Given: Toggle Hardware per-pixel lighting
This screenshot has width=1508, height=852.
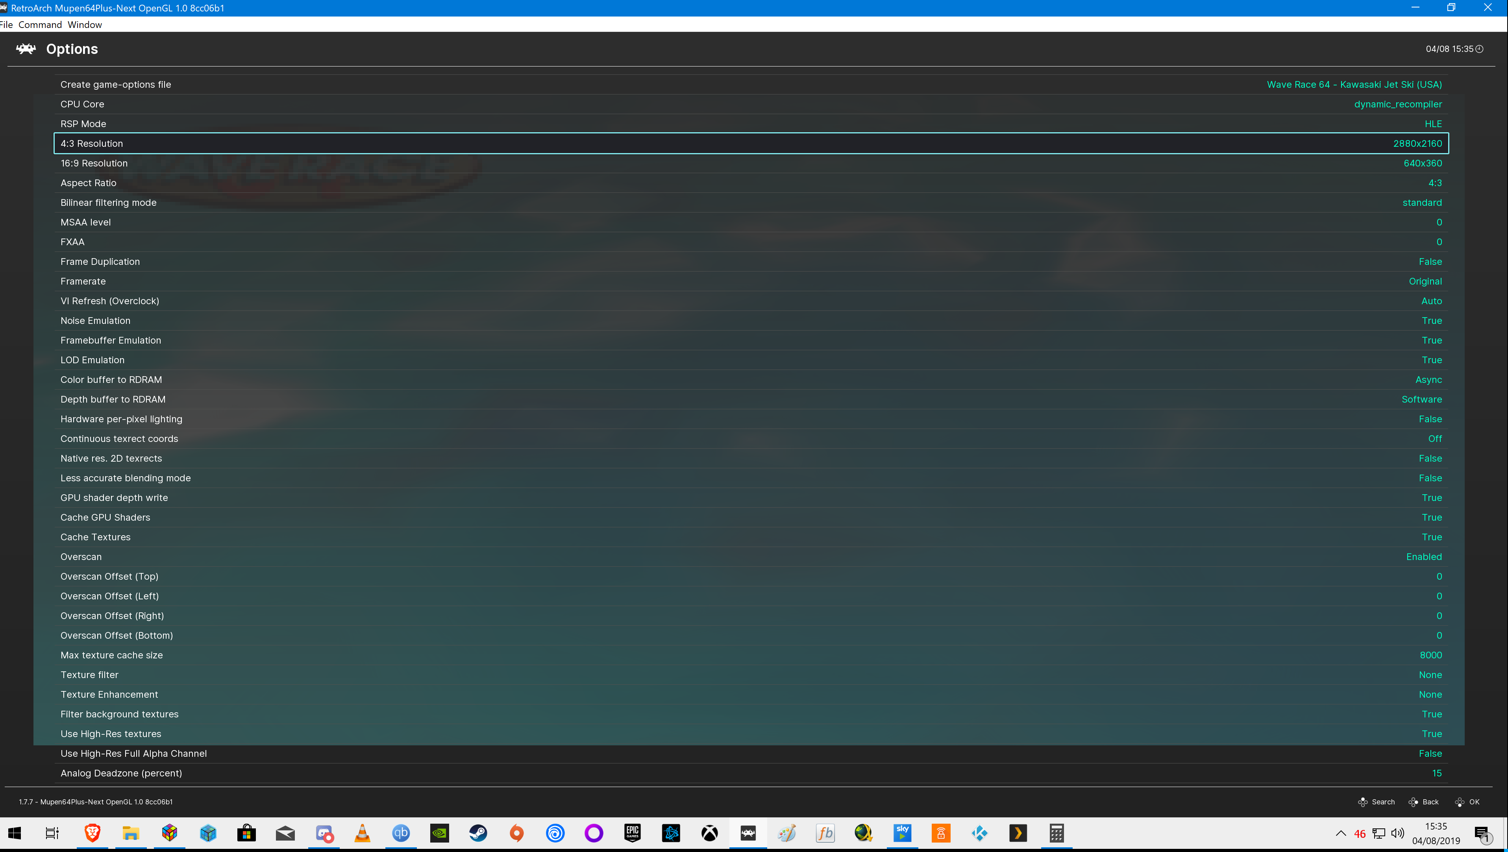Looking at the screenshot, I should (x=751, y=420).
